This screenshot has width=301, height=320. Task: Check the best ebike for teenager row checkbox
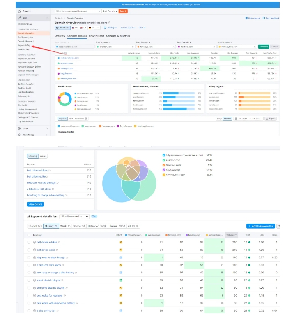click(x=29, y=296)
